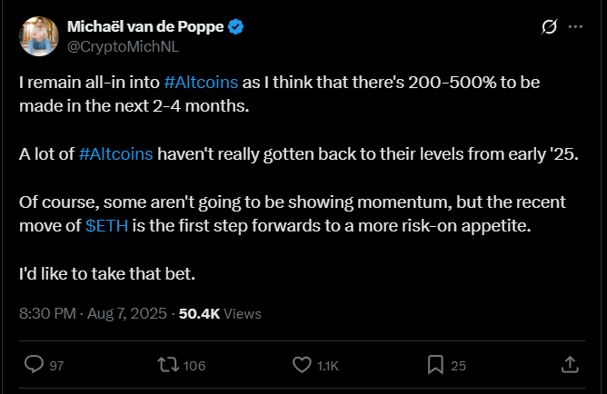Click the repost arrows icon
Viewport: 607px width, 394px height.
point(168,365)
